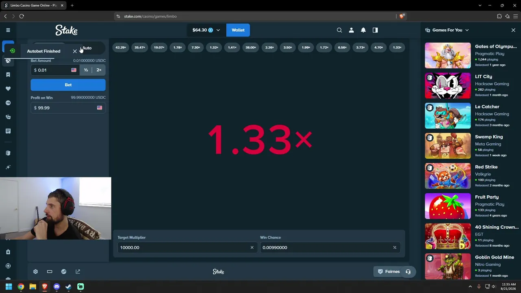The width and height of the screenshot is (521, 293).
Task: Click the browser address bar URL
Action: pos(150,16)
